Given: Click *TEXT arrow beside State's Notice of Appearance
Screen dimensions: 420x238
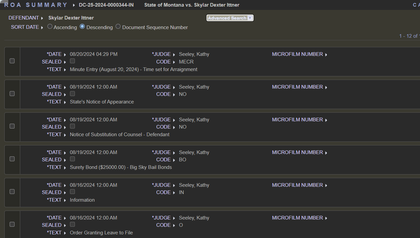Looking at the screenshot, I should 65,102.
